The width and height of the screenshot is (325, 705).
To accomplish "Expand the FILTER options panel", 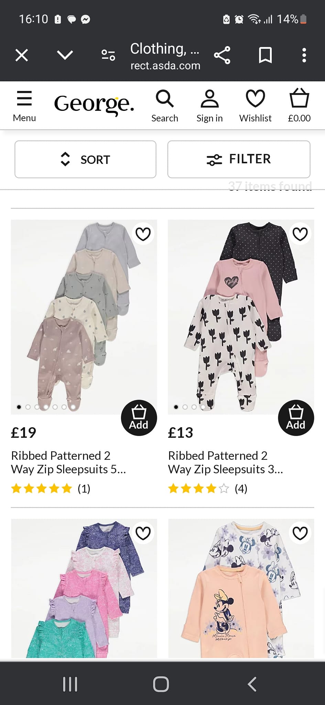I will [239, 159].
